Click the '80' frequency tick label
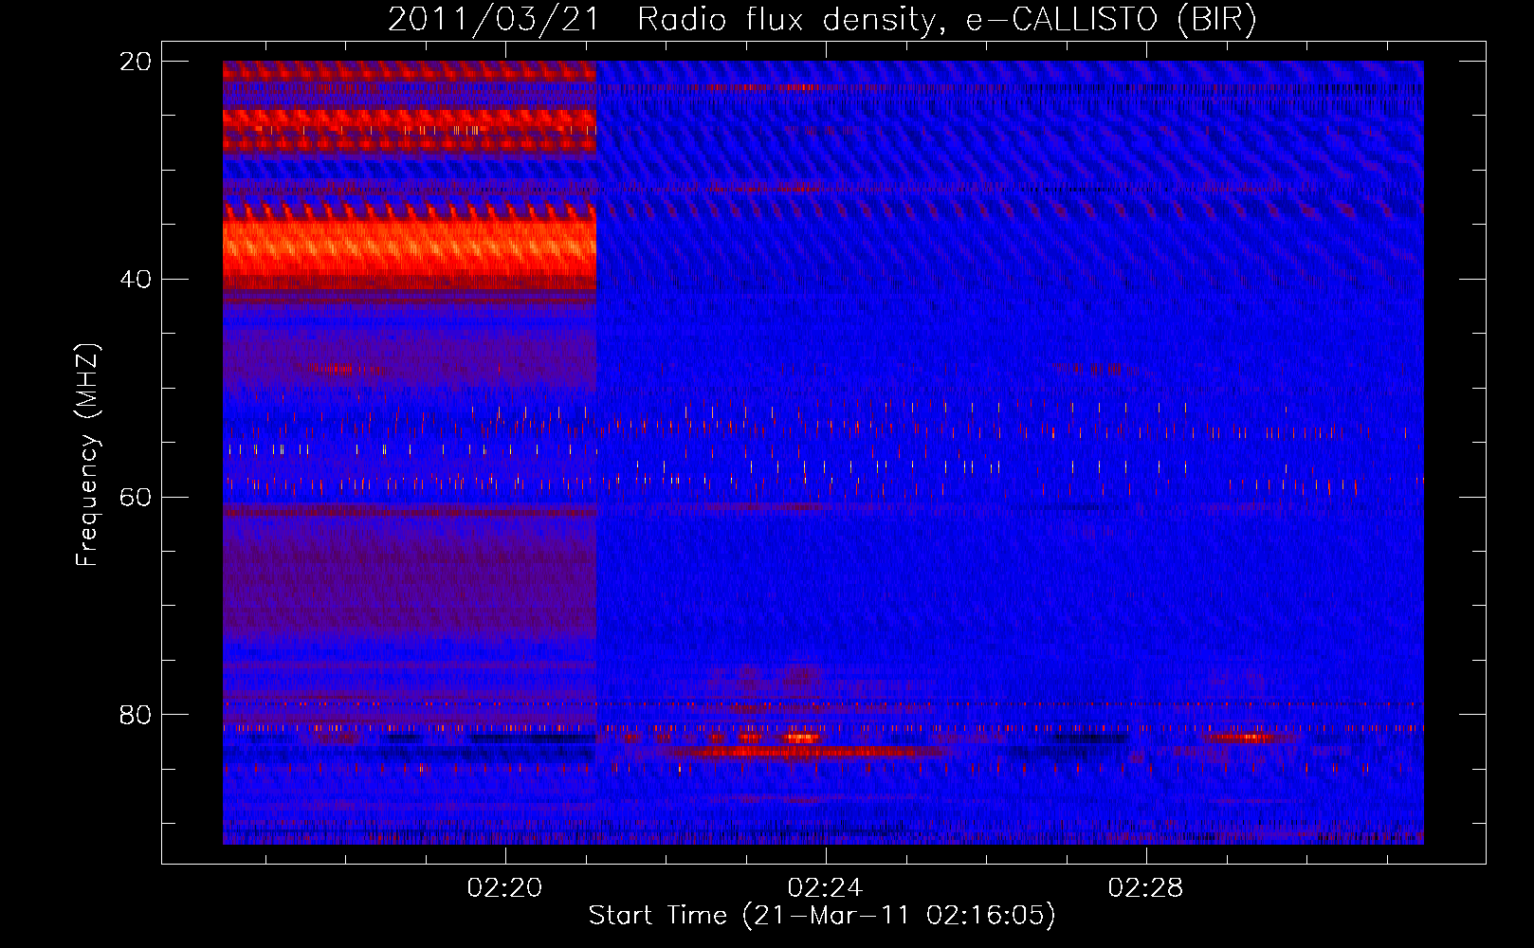 coord(135,715)
